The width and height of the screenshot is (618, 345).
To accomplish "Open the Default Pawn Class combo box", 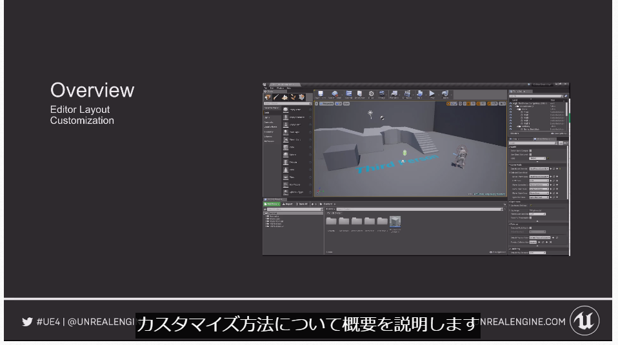I will 539,177.
